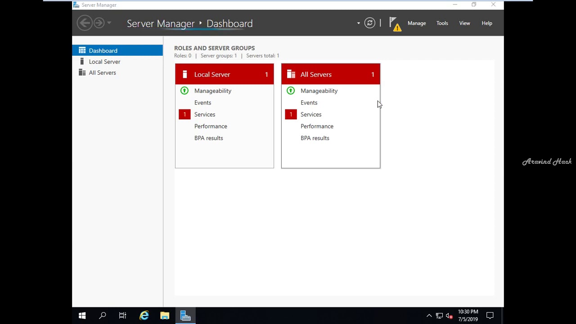The image size is (576, 324).
Task: Click server count 1 in Local Server header
Action: click(x=266, y=74)
